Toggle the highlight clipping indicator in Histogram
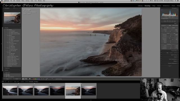This screenshot has height=101, width=180. pyautogui.click(x=177, y=10)
